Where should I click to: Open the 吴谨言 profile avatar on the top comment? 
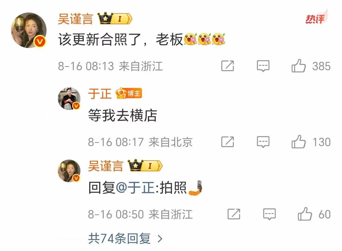tap(29, 30)
